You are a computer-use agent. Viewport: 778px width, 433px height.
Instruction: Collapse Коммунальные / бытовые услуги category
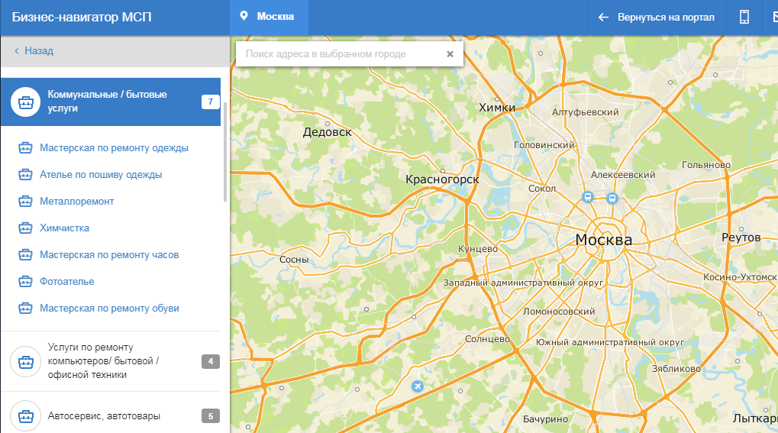tap(111, 102)
